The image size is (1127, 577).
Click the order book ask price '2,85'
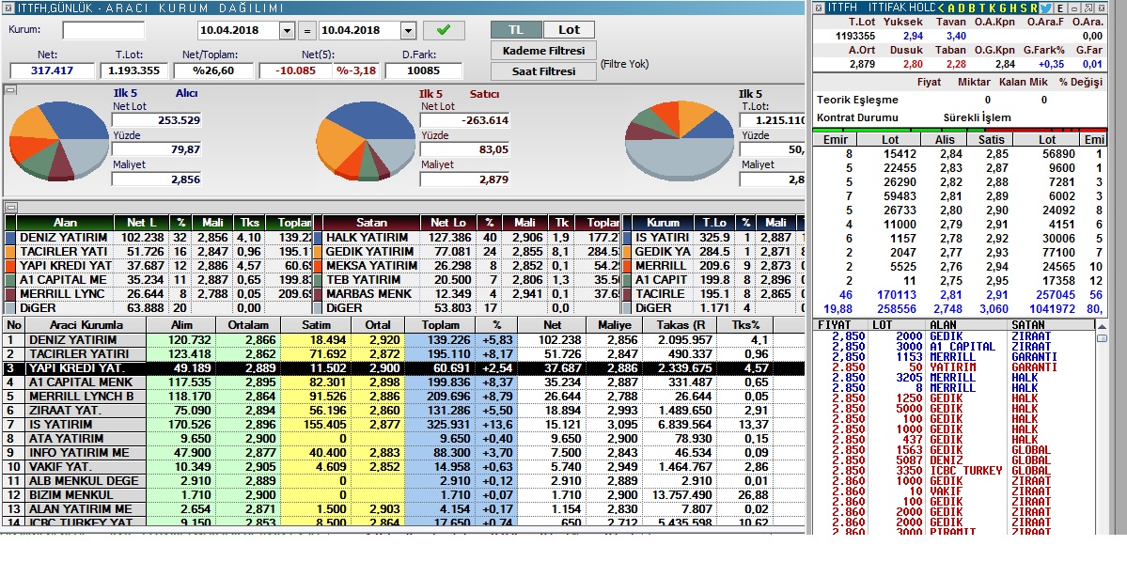pyautogui.click(x=997, y=154)
